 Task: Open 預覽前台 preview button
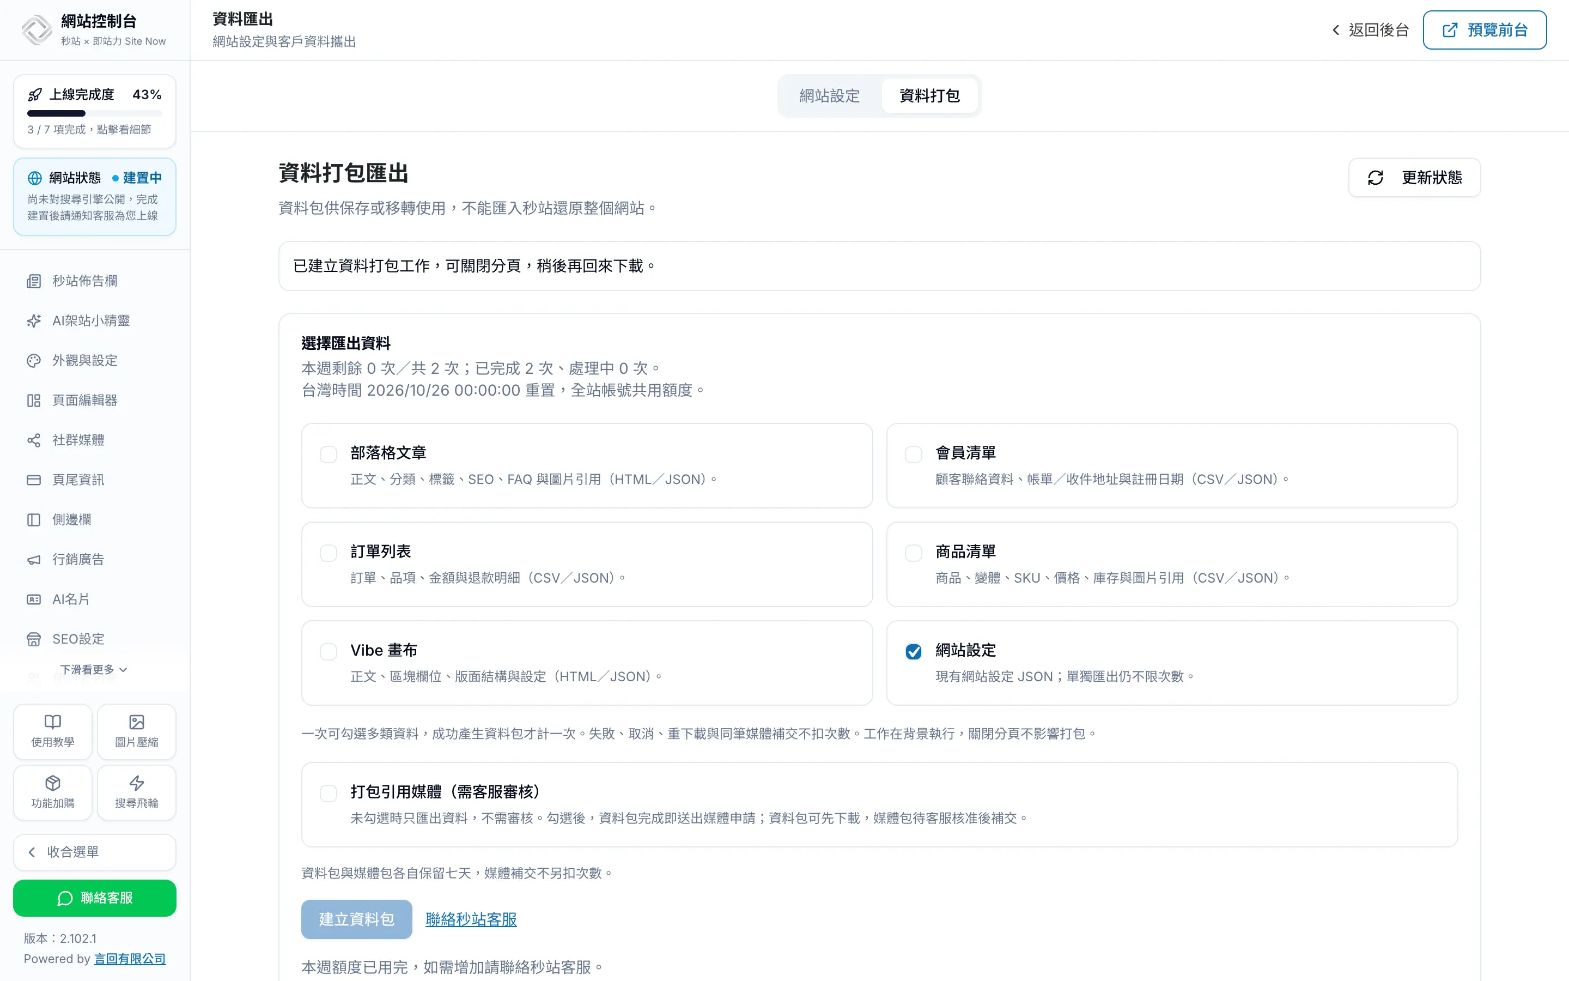coord(1485,30)
